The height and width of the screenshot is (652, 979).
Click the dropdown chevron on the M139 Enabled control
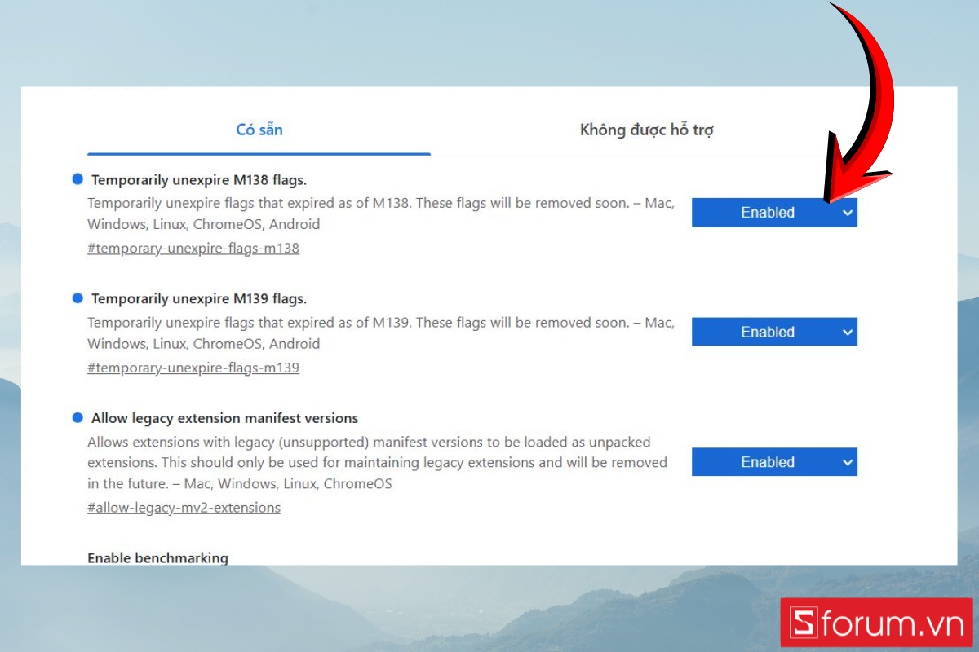tap(847, 332)
